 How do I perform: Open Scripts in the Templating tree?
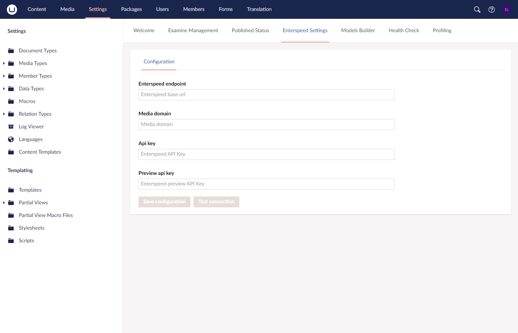pos(26,241)
